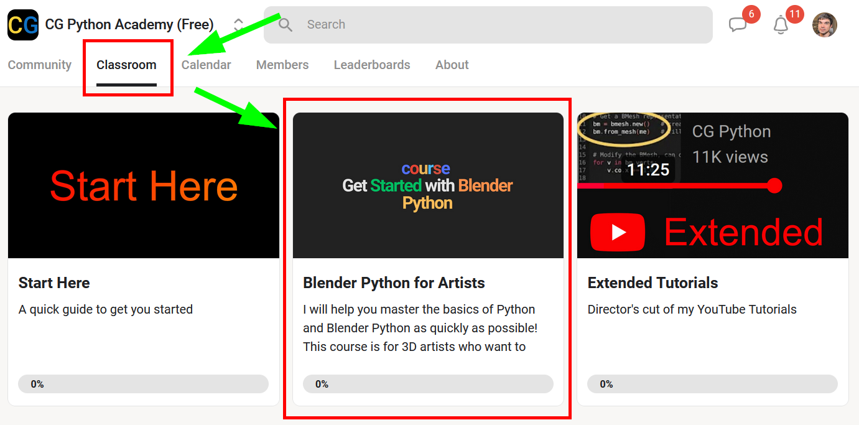Open the Blender Python for Artists course
Screen dimensions: 859x425
pyautogui.click(x=394, y=283)
